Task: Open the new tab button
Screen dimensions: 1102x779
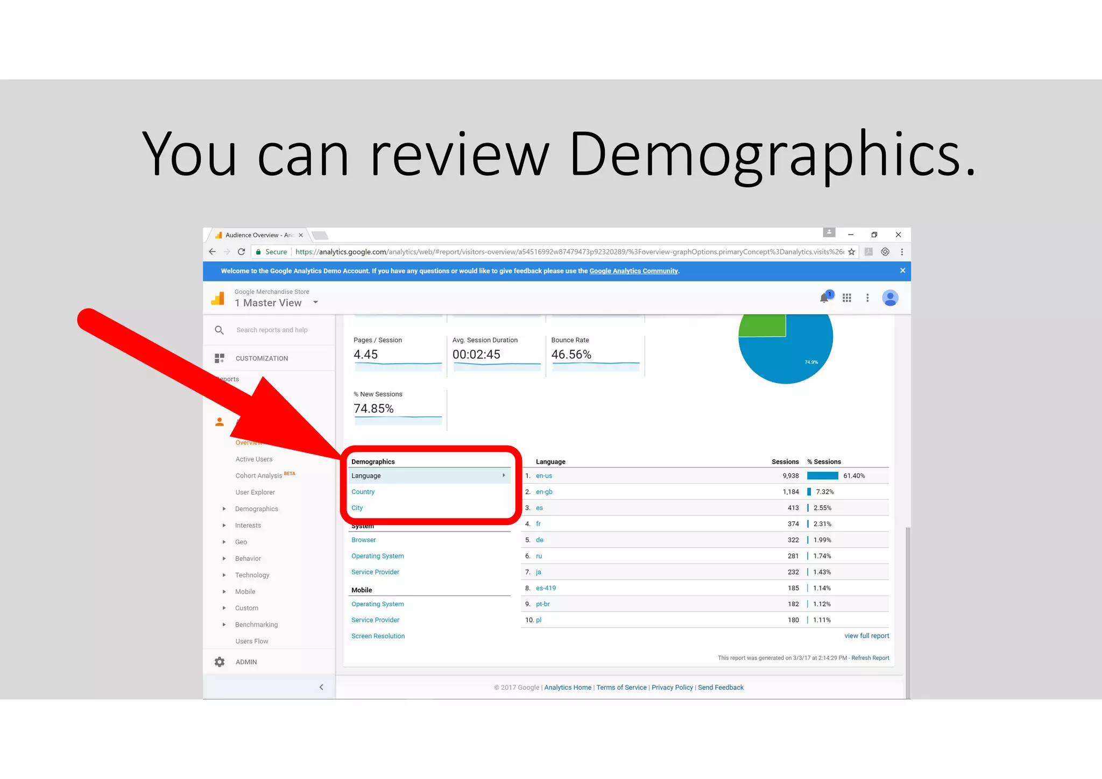Action: pos(320,235)
